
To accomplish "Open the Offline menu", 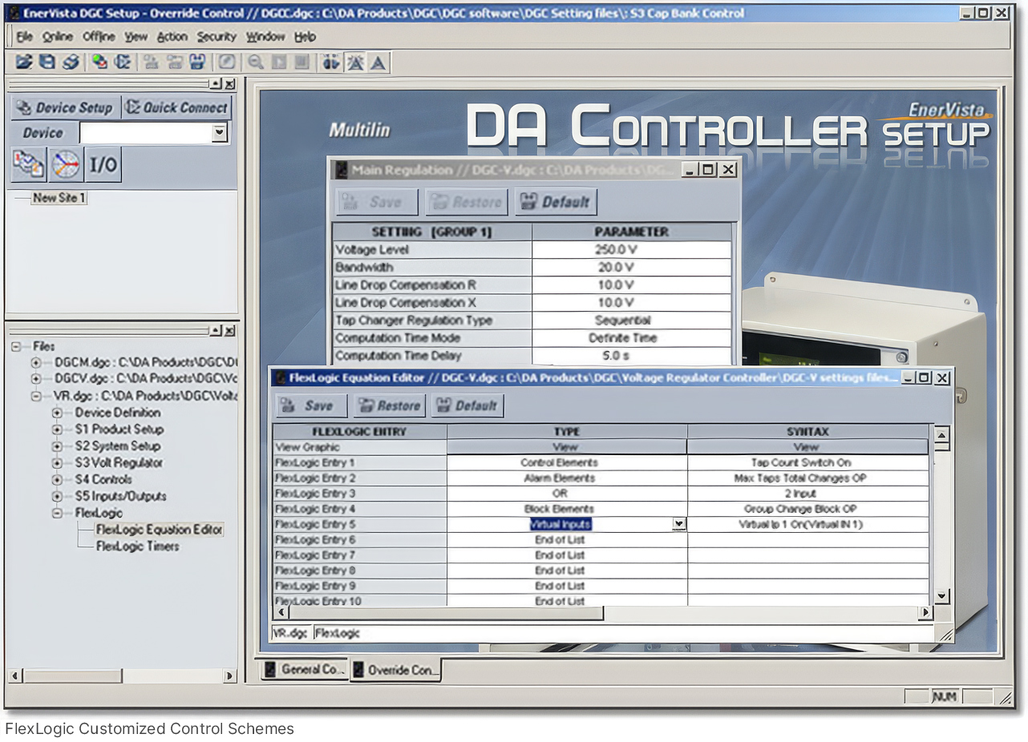I will click(99, 37).
